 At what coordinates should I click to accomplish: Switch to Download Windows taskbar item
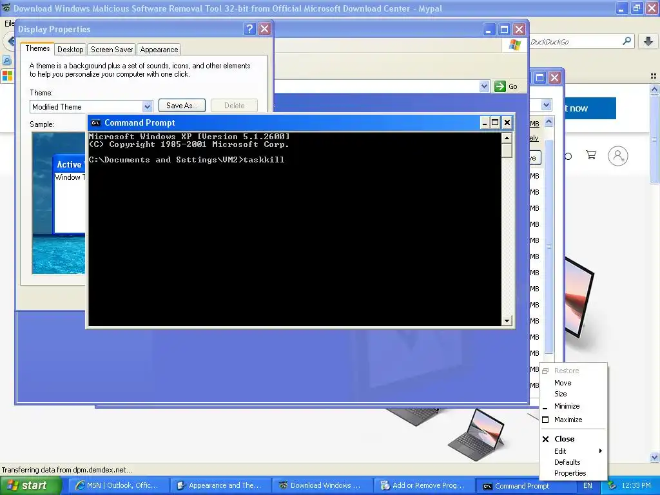(322, 486)
